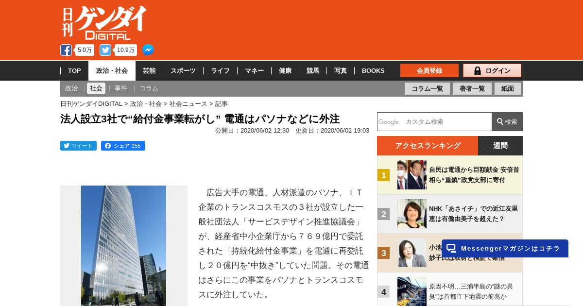The width and height of the screenshot is (583, 306).
Task: Open the 芸能 section
Action: 149,70
